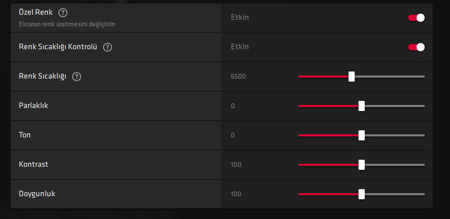
Task: Click the Parlaklık slider handle
Action: coord(362,106)
